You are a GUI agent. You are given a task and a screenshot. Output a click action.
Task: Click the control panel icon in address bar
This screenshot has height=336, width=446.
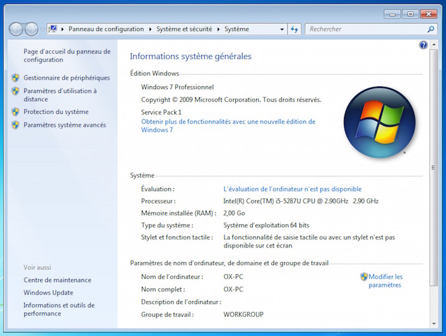(54, 29)
